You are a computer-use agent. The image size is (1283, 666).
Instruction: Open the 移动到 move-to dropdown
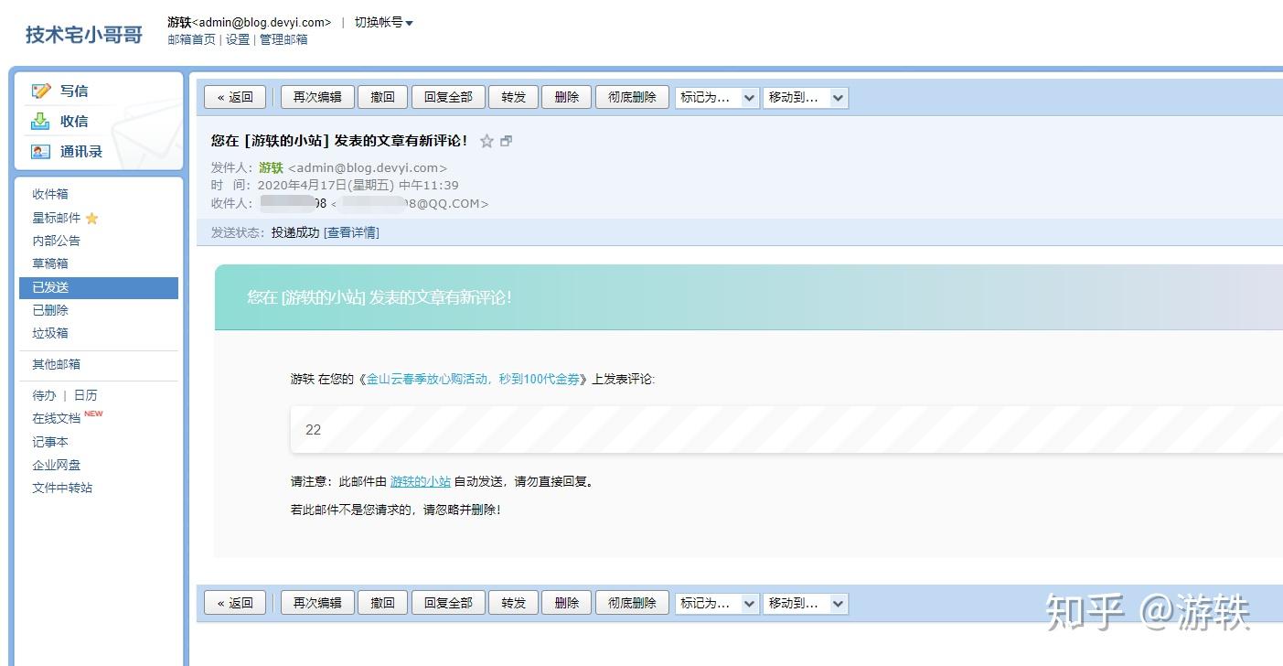pos(805,97)
